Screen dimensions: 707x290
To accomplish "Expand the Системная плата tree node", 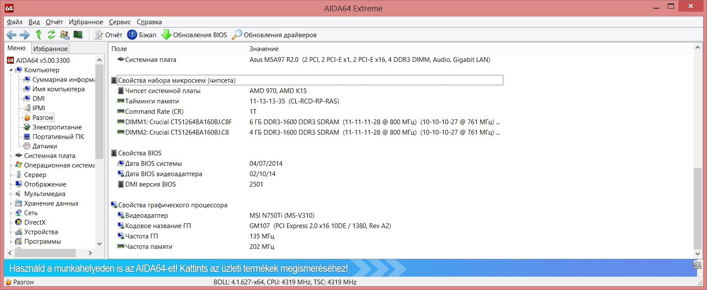I will [11, 156].
